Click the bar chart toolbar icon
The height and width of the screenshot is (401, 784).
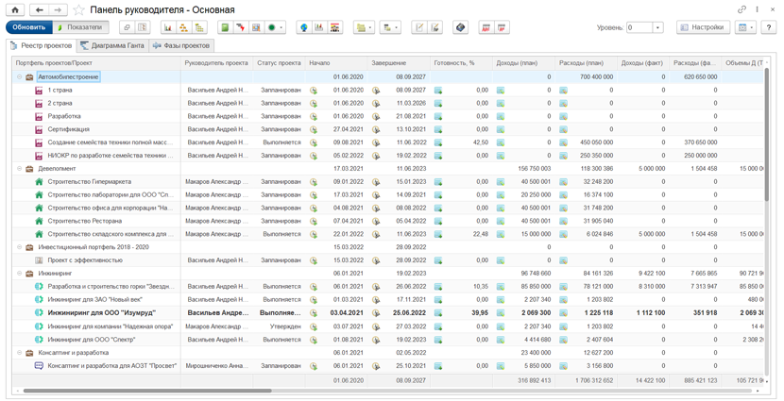coord(167,28)
